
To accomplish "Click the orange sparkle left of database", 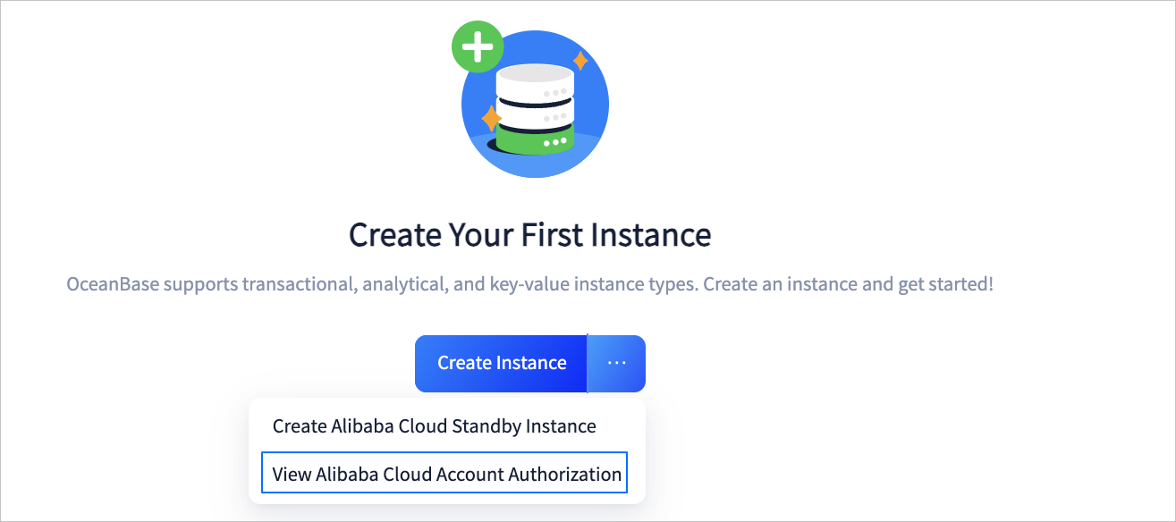I will coord(491,118).
